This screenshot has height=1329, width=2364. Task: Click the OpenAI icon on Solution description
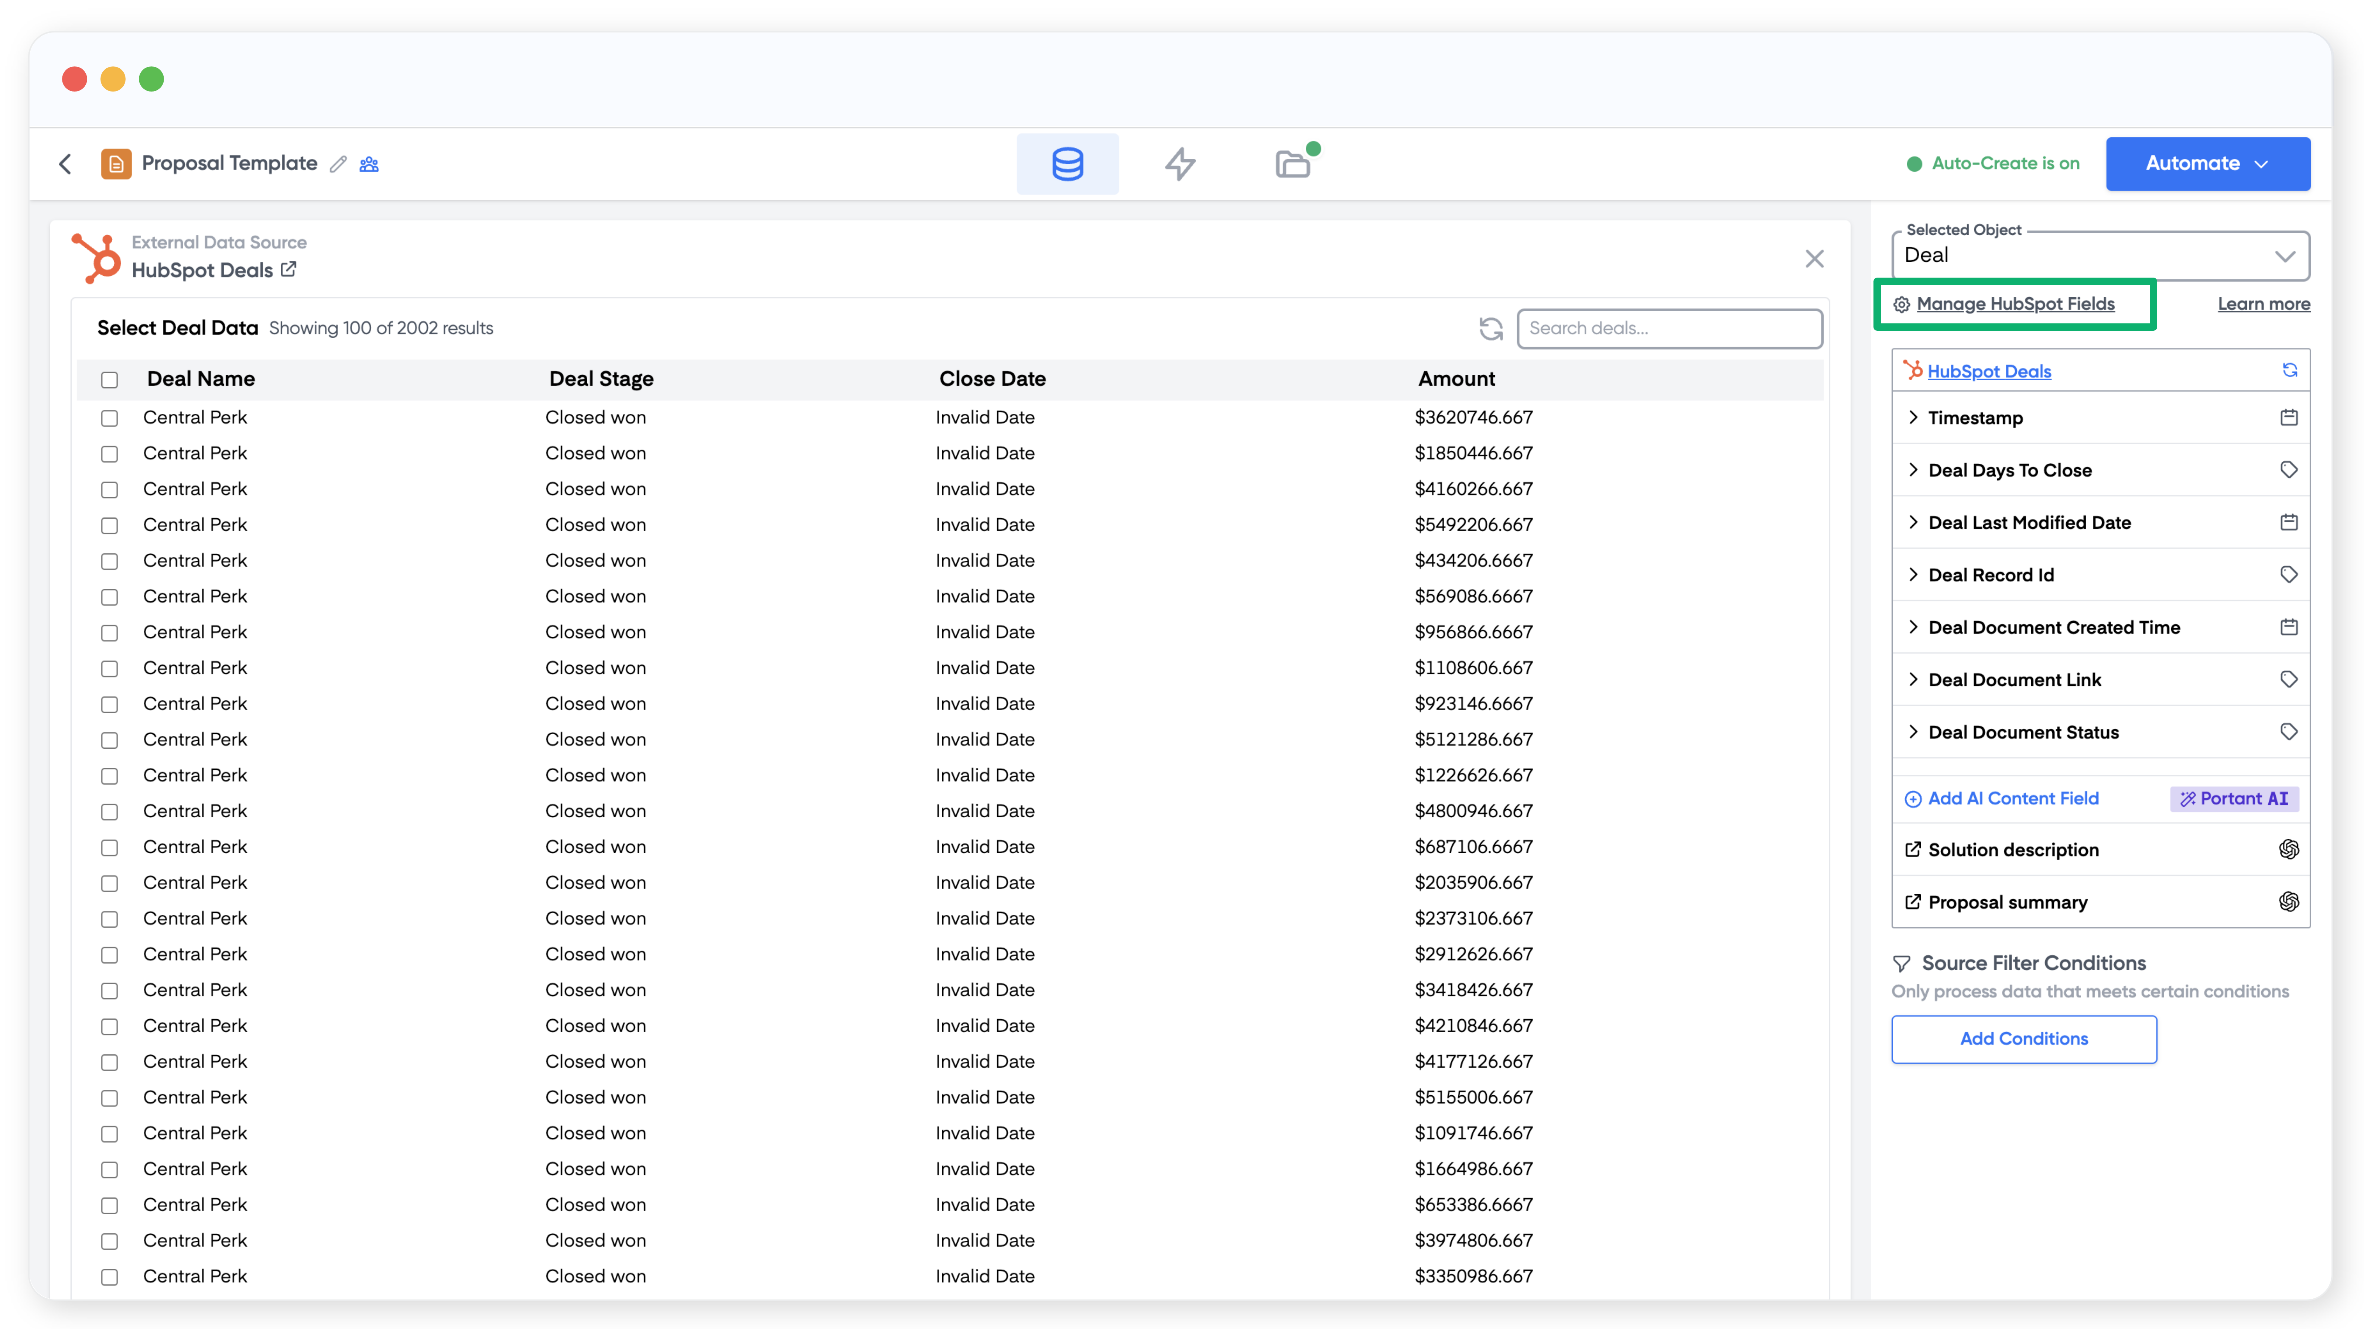click(x=2289, y=849)
